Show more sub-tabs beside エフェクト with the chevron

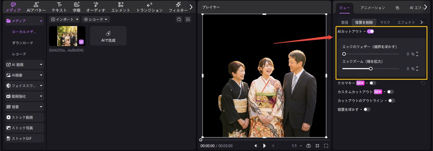tap(422, 22)
